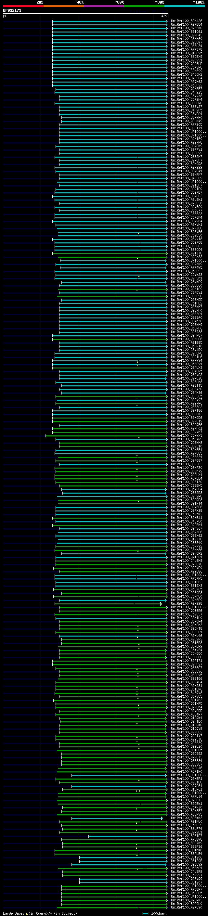Screen dimensions: 208x916
Task: Select hit label UniRef100_Q9LN49
Action: click(x=187, y=121)
